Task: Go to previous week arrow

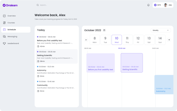Action: [x=86, y=40]
